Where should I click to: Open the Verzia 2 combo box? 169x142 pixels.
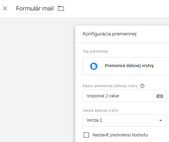point(125,120)
